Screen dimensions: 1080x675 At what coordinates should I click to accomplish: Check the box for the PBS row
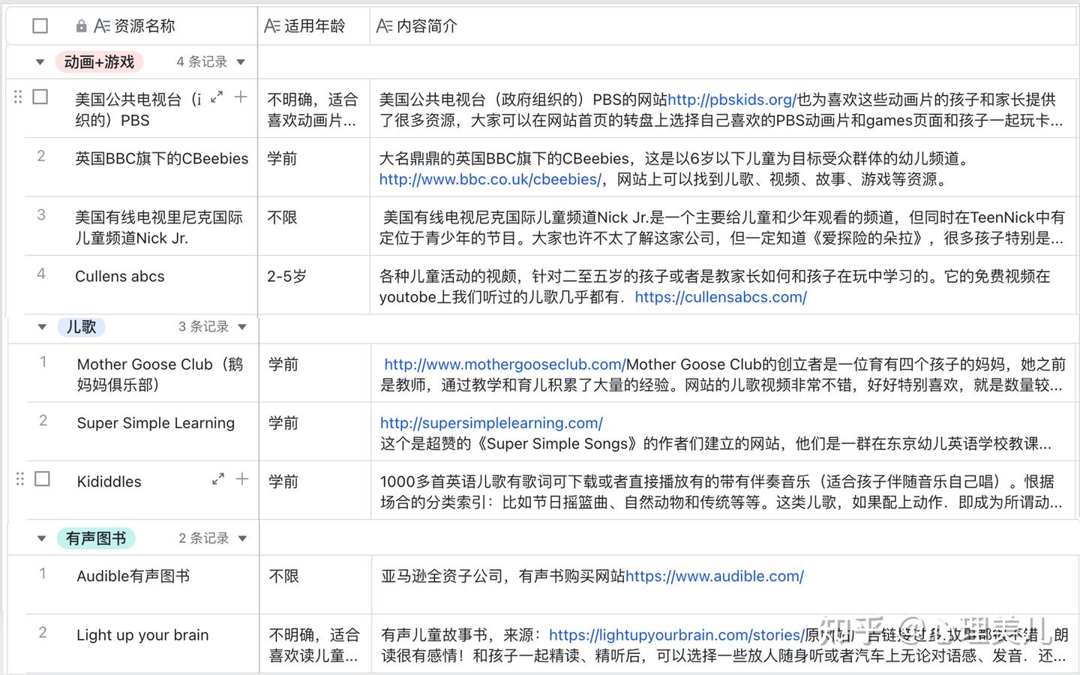coord(40,97)
